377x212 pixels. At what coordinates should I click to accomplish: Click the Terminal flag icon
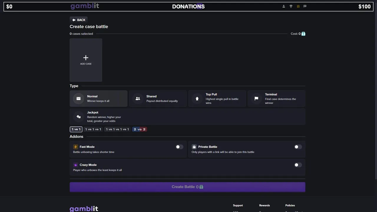click(x=256, y=99)
